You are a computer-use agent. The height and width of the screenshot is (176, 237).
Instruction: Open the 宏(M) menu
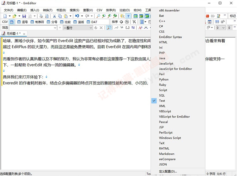coord(138,10)
